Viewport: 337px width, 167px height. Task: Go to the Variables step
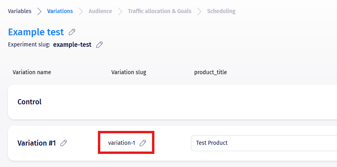19,11
